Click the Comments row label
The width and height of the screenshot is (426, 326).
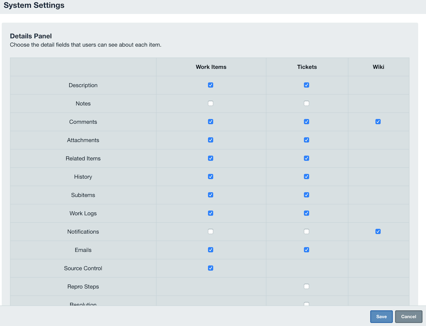coord(83,122)
